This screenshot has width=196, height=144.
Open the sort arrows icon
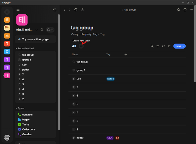click(163, 46)
